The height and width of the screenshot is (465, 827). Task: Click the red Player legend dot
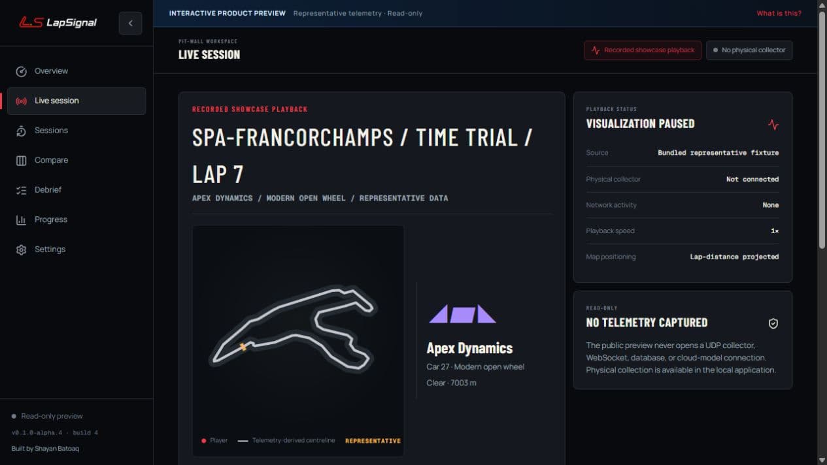pos(204,441)
